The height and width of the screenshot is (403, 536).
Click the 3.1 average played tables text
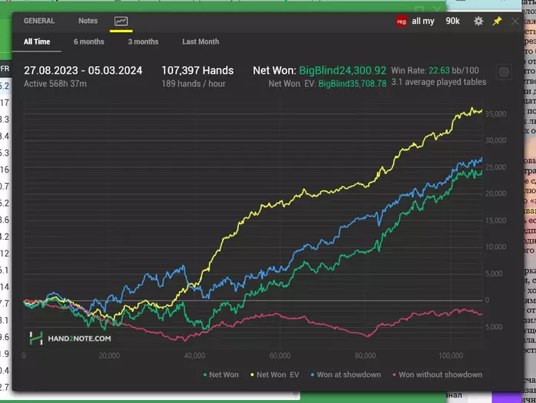(x=439, y=82)
